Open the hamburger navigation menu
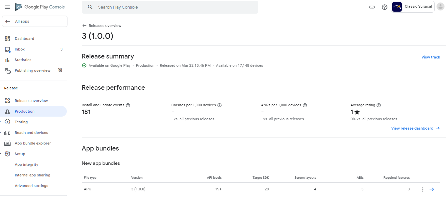This screenshot has width=446, height=202. [x=7, y=7]
